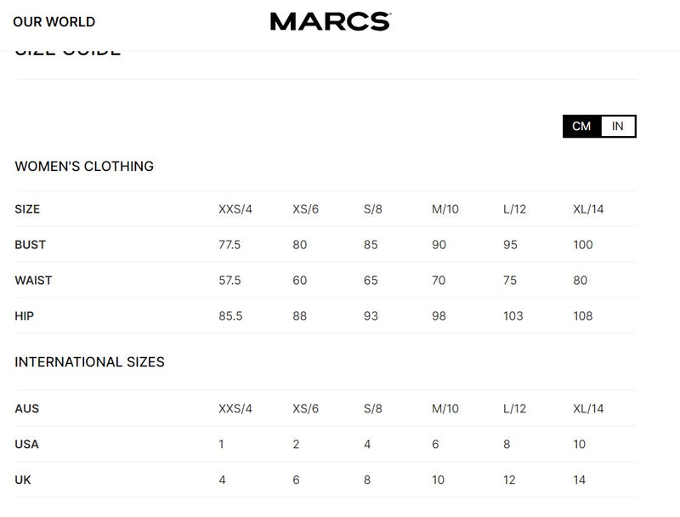Viewport: 680px width, 517px height.
Task: Click the USA row label
Action: coord(27,445)
